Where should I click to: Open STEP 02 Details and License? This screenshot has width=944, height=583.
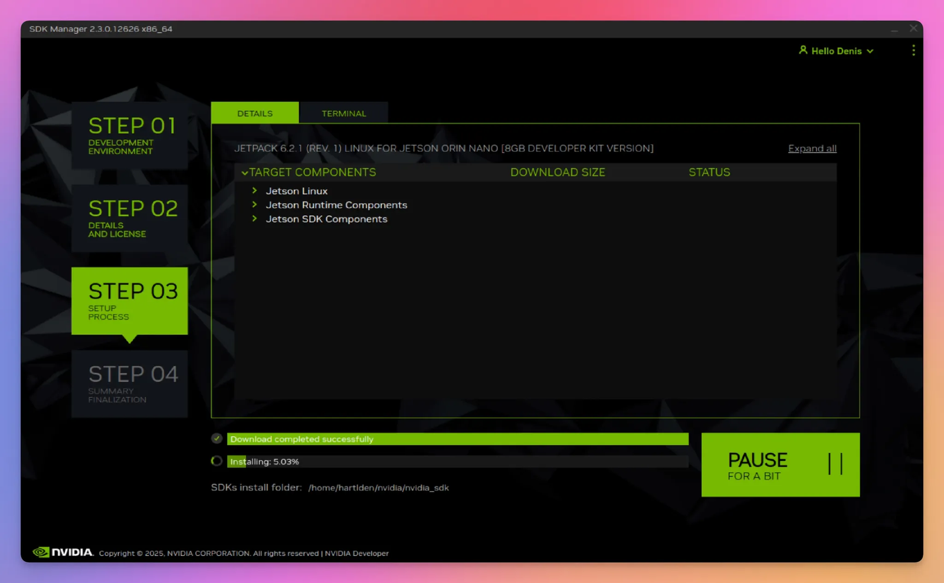point(130,219)
